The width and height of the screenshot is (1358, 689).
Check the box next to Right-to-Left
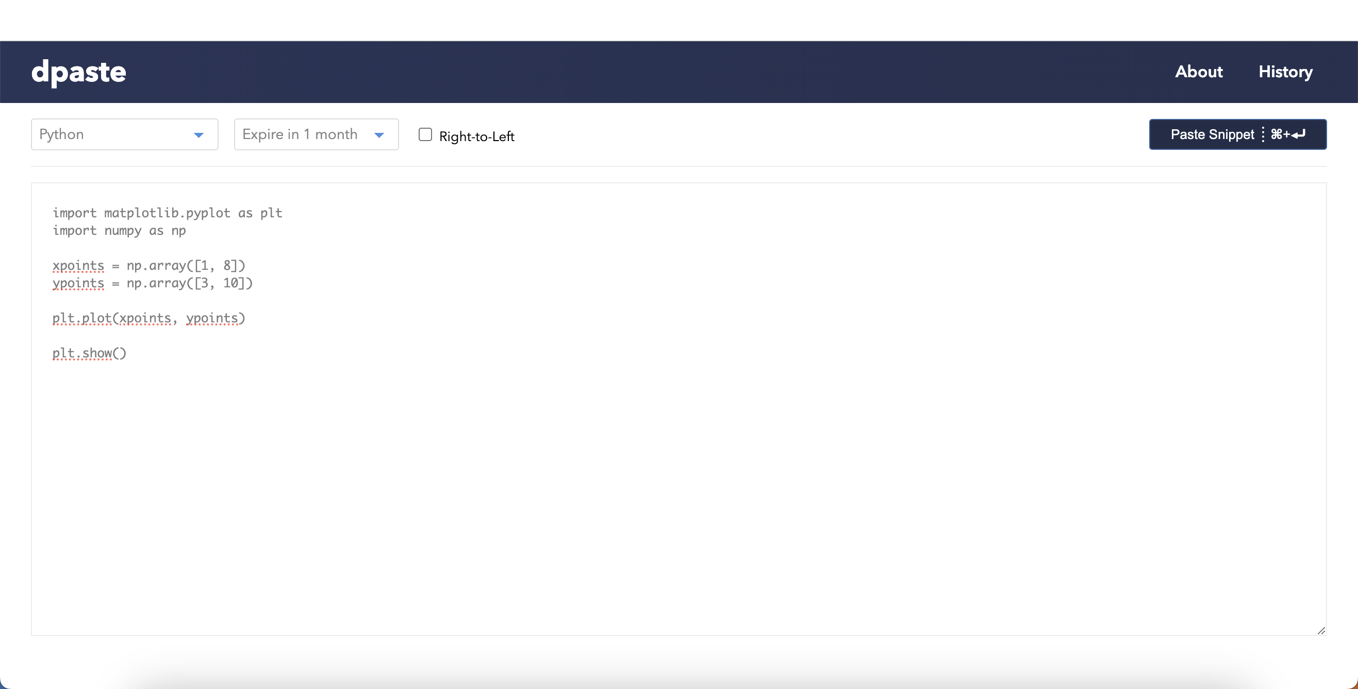tap(425, 134)
